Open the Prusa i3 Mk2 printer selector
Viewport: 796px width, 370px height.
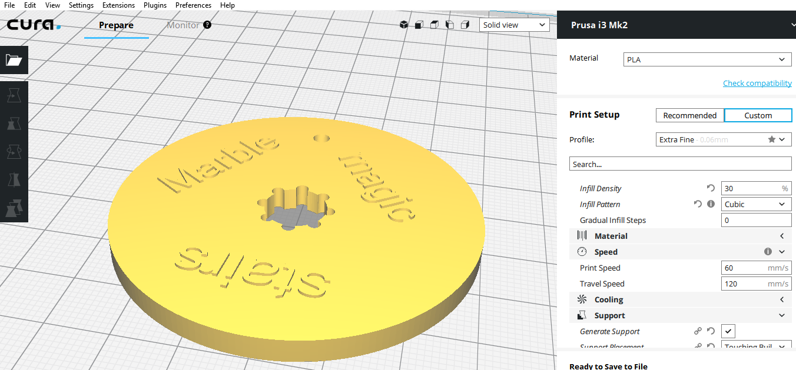676,25
